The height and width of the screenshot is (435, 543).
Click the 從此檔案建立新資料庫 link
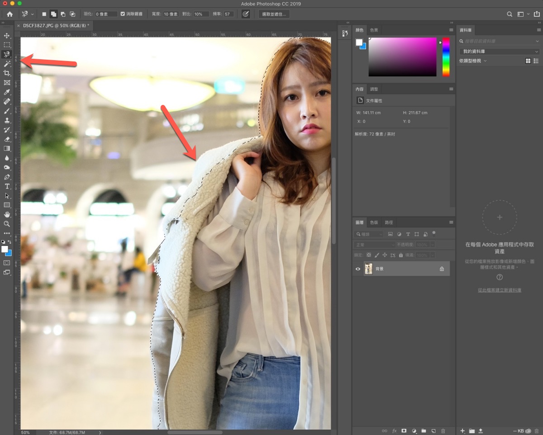[x=499, y=290]
